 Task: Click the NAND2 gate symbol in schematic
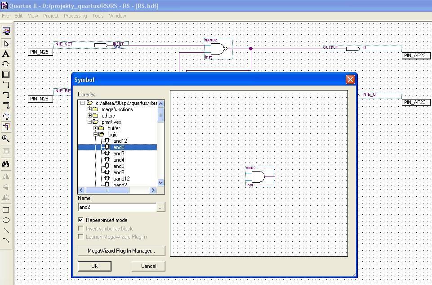pyautogui.click(x=219, y=49)
